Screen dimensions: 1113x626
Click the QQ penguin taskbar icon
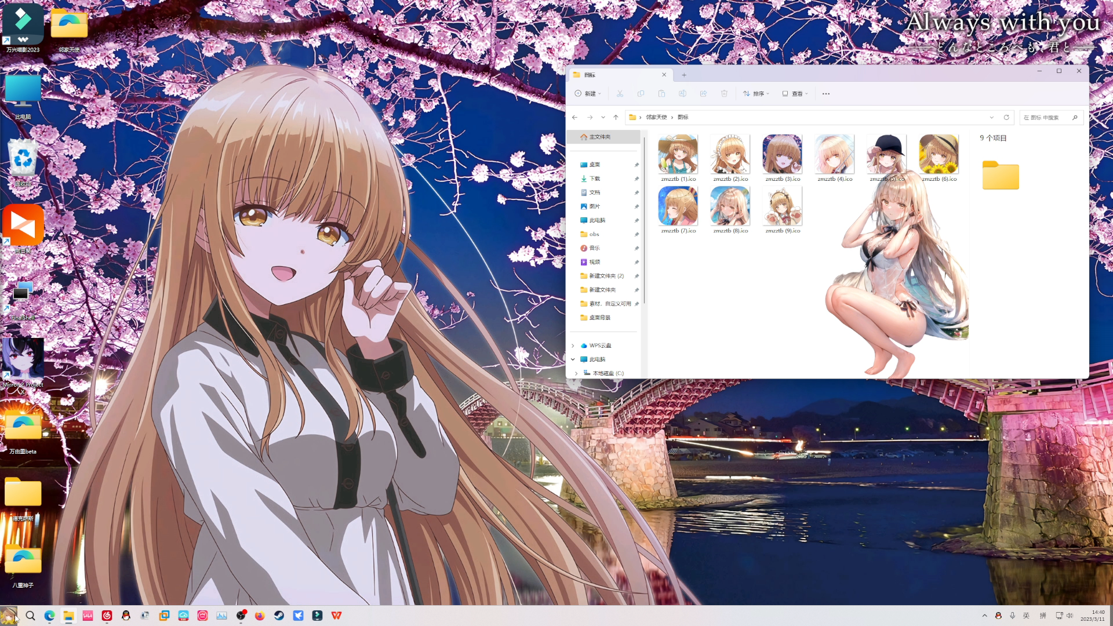coord(126,616)
